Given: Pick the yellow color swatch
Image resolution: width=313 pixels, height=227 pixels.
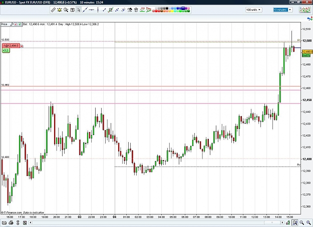Looking at the screenshot, I should coord(172,11).
